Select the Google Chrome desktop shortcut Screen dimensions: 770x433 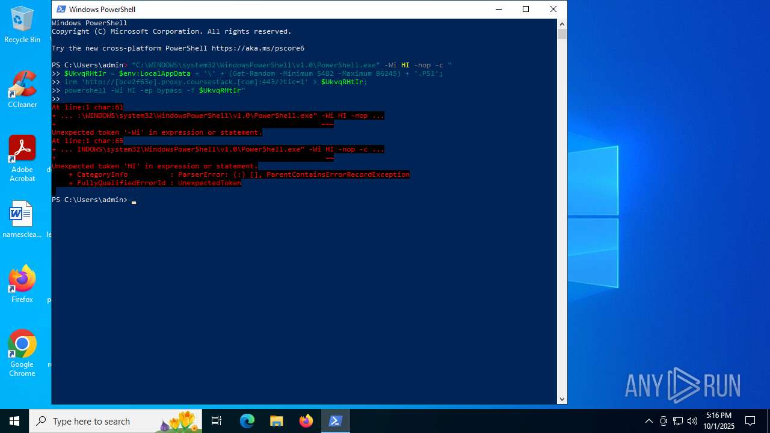pos(22,354)
